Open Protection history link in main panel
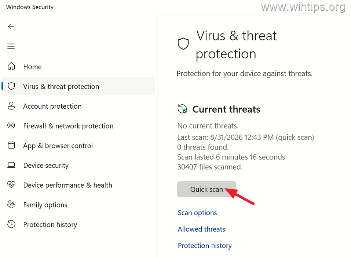The image size is (351, 257). tap(205, 246)
